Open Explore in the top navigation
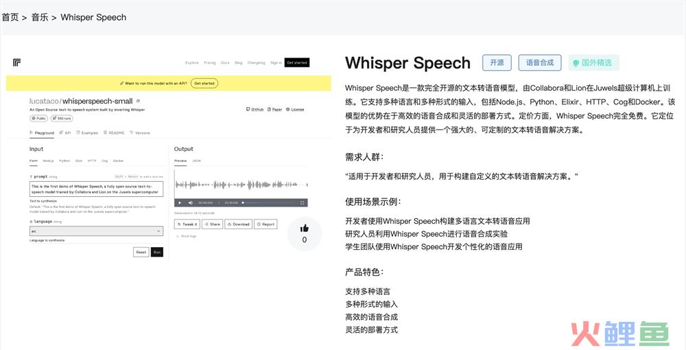This screenshot has height=350, width=686. click(x=191, y=62)
